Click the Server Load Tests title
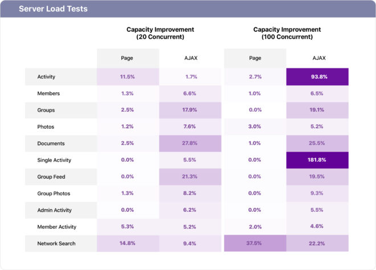Viewport: 376px width, 270px height. click(53, 9)
